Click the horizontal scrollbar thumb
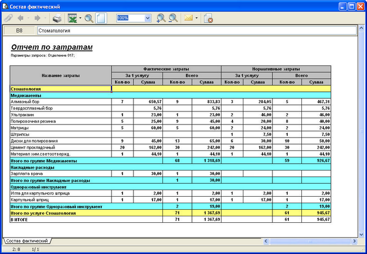The width and height of the screenshot is (367, 254). point(310,241)
